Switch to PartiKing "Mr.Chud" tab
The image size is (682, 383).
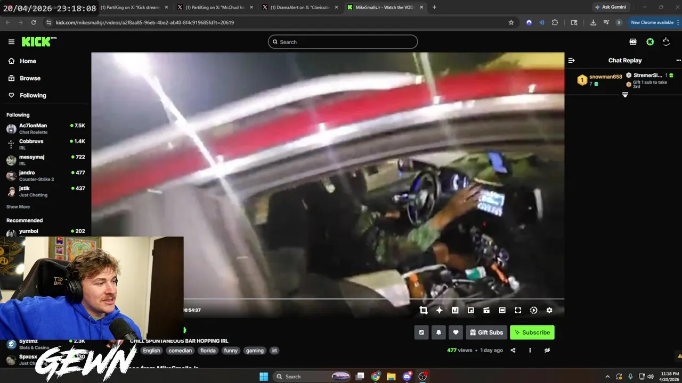pos(215,7)
